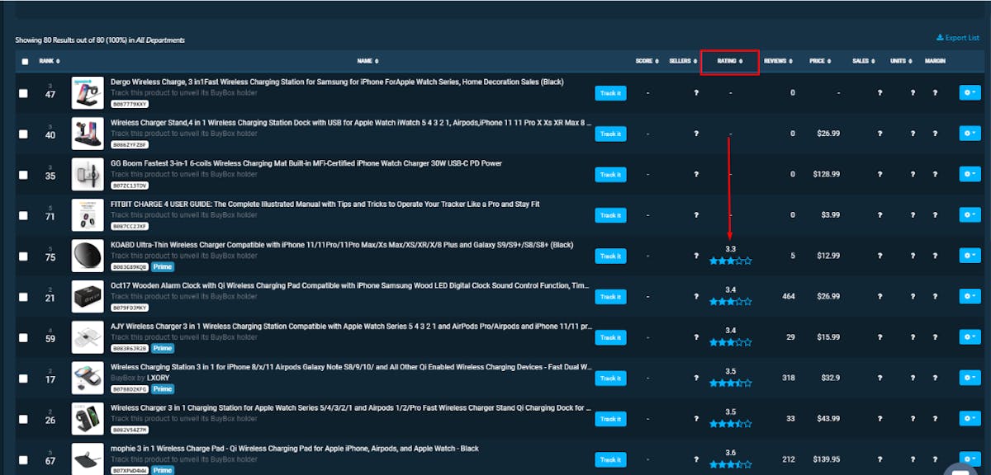Click the margin question mark in AJY row
The height and width of the screenshot is (475, 991).
tap(936, 337)
